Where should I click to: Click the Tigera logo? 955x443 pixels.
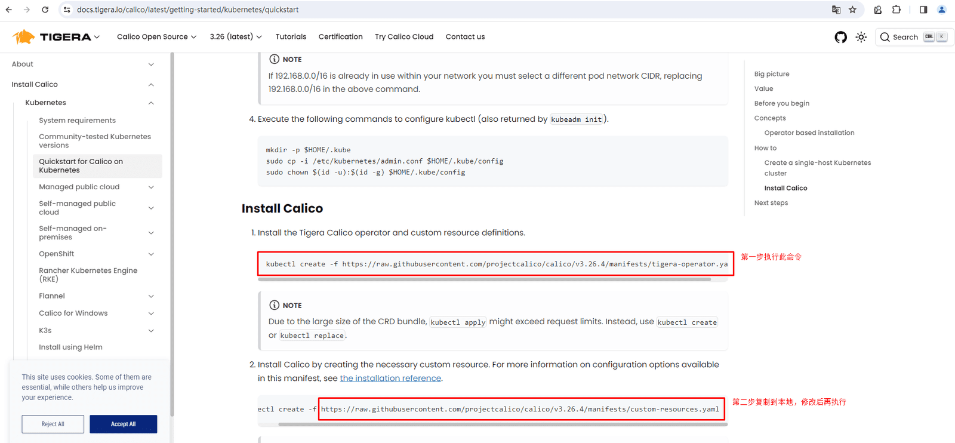point(52,37)
